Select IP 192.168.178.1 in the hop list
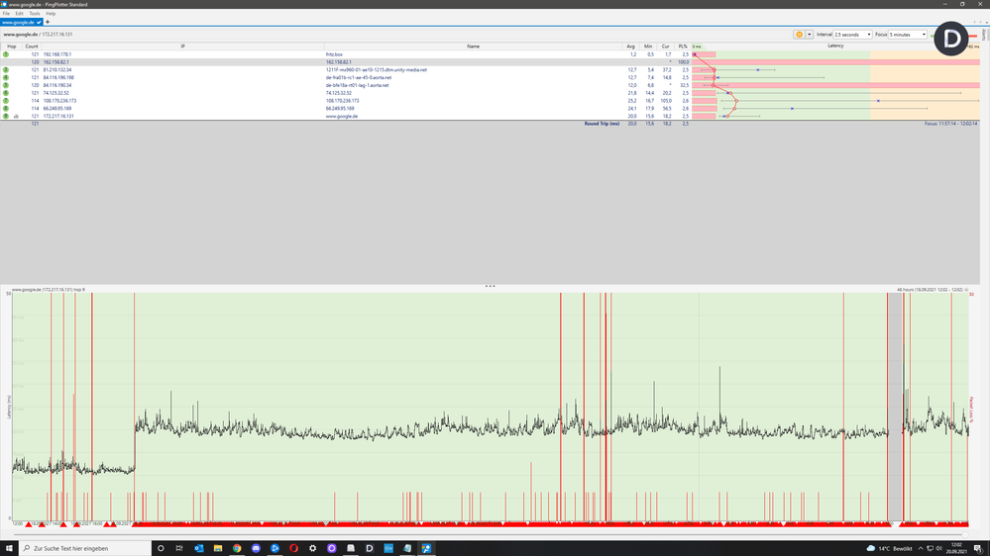Viewport: 990px width, 556px height. coord(57,54)
